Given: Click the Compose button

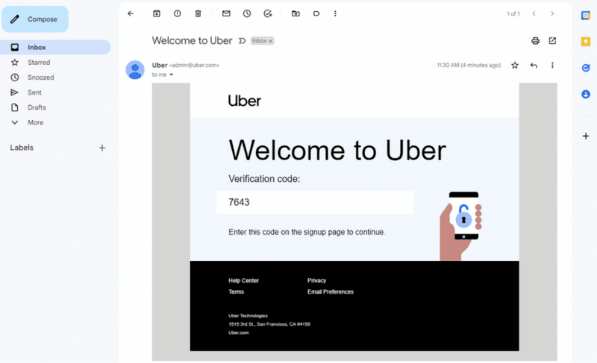Looking at the screenshot, I should (35, 19).
